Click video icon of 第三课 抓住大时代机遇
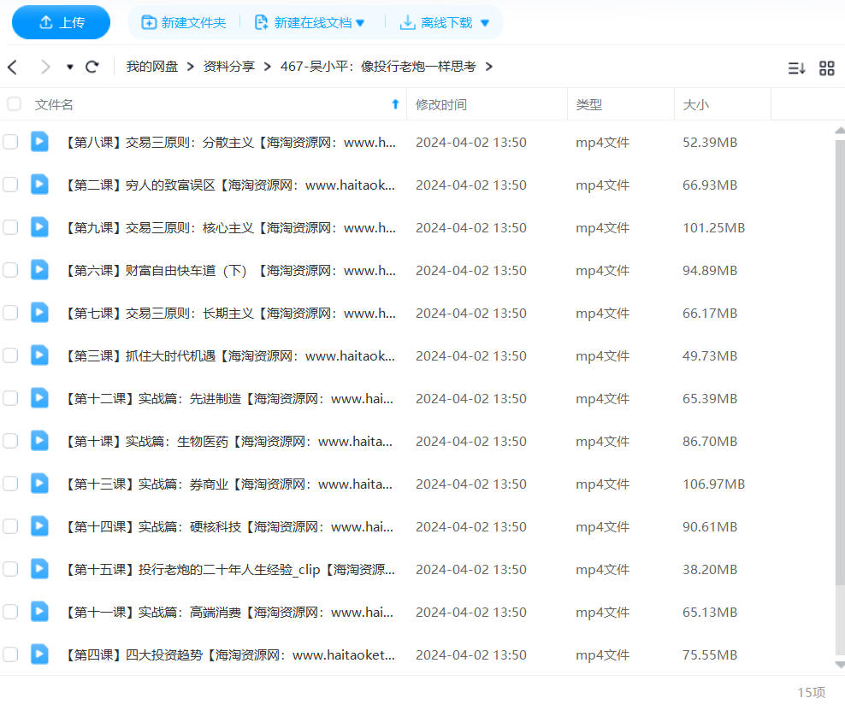 tap(39, 355)
